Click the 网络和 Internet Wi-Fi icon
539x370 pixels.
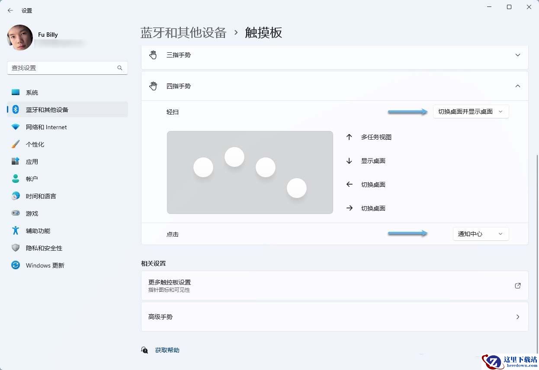click(x=16, y=127)
